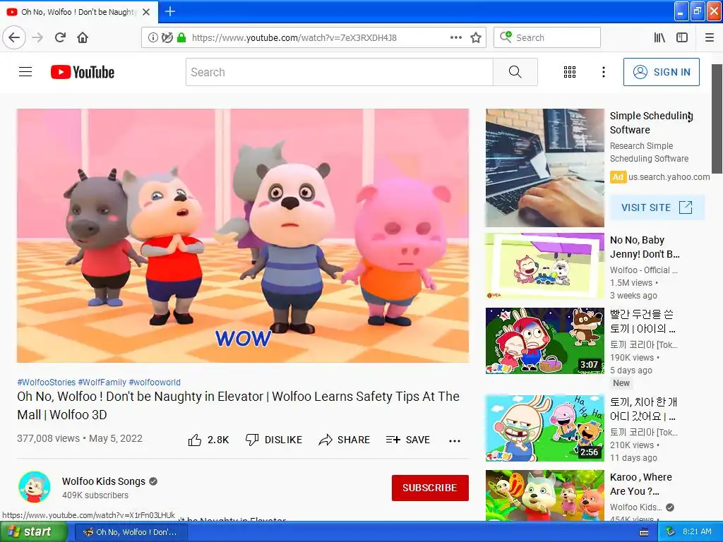
Task: Open the browser home page
Action: point(83,37)
